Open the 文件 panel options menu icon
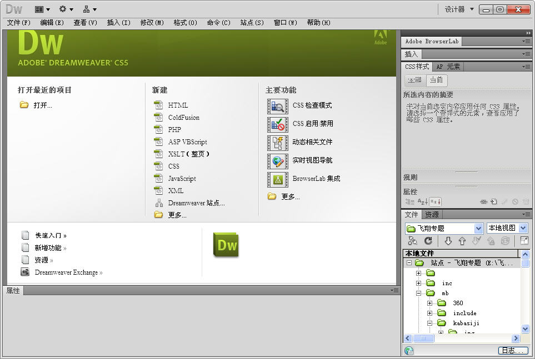 tap(526, 214)
